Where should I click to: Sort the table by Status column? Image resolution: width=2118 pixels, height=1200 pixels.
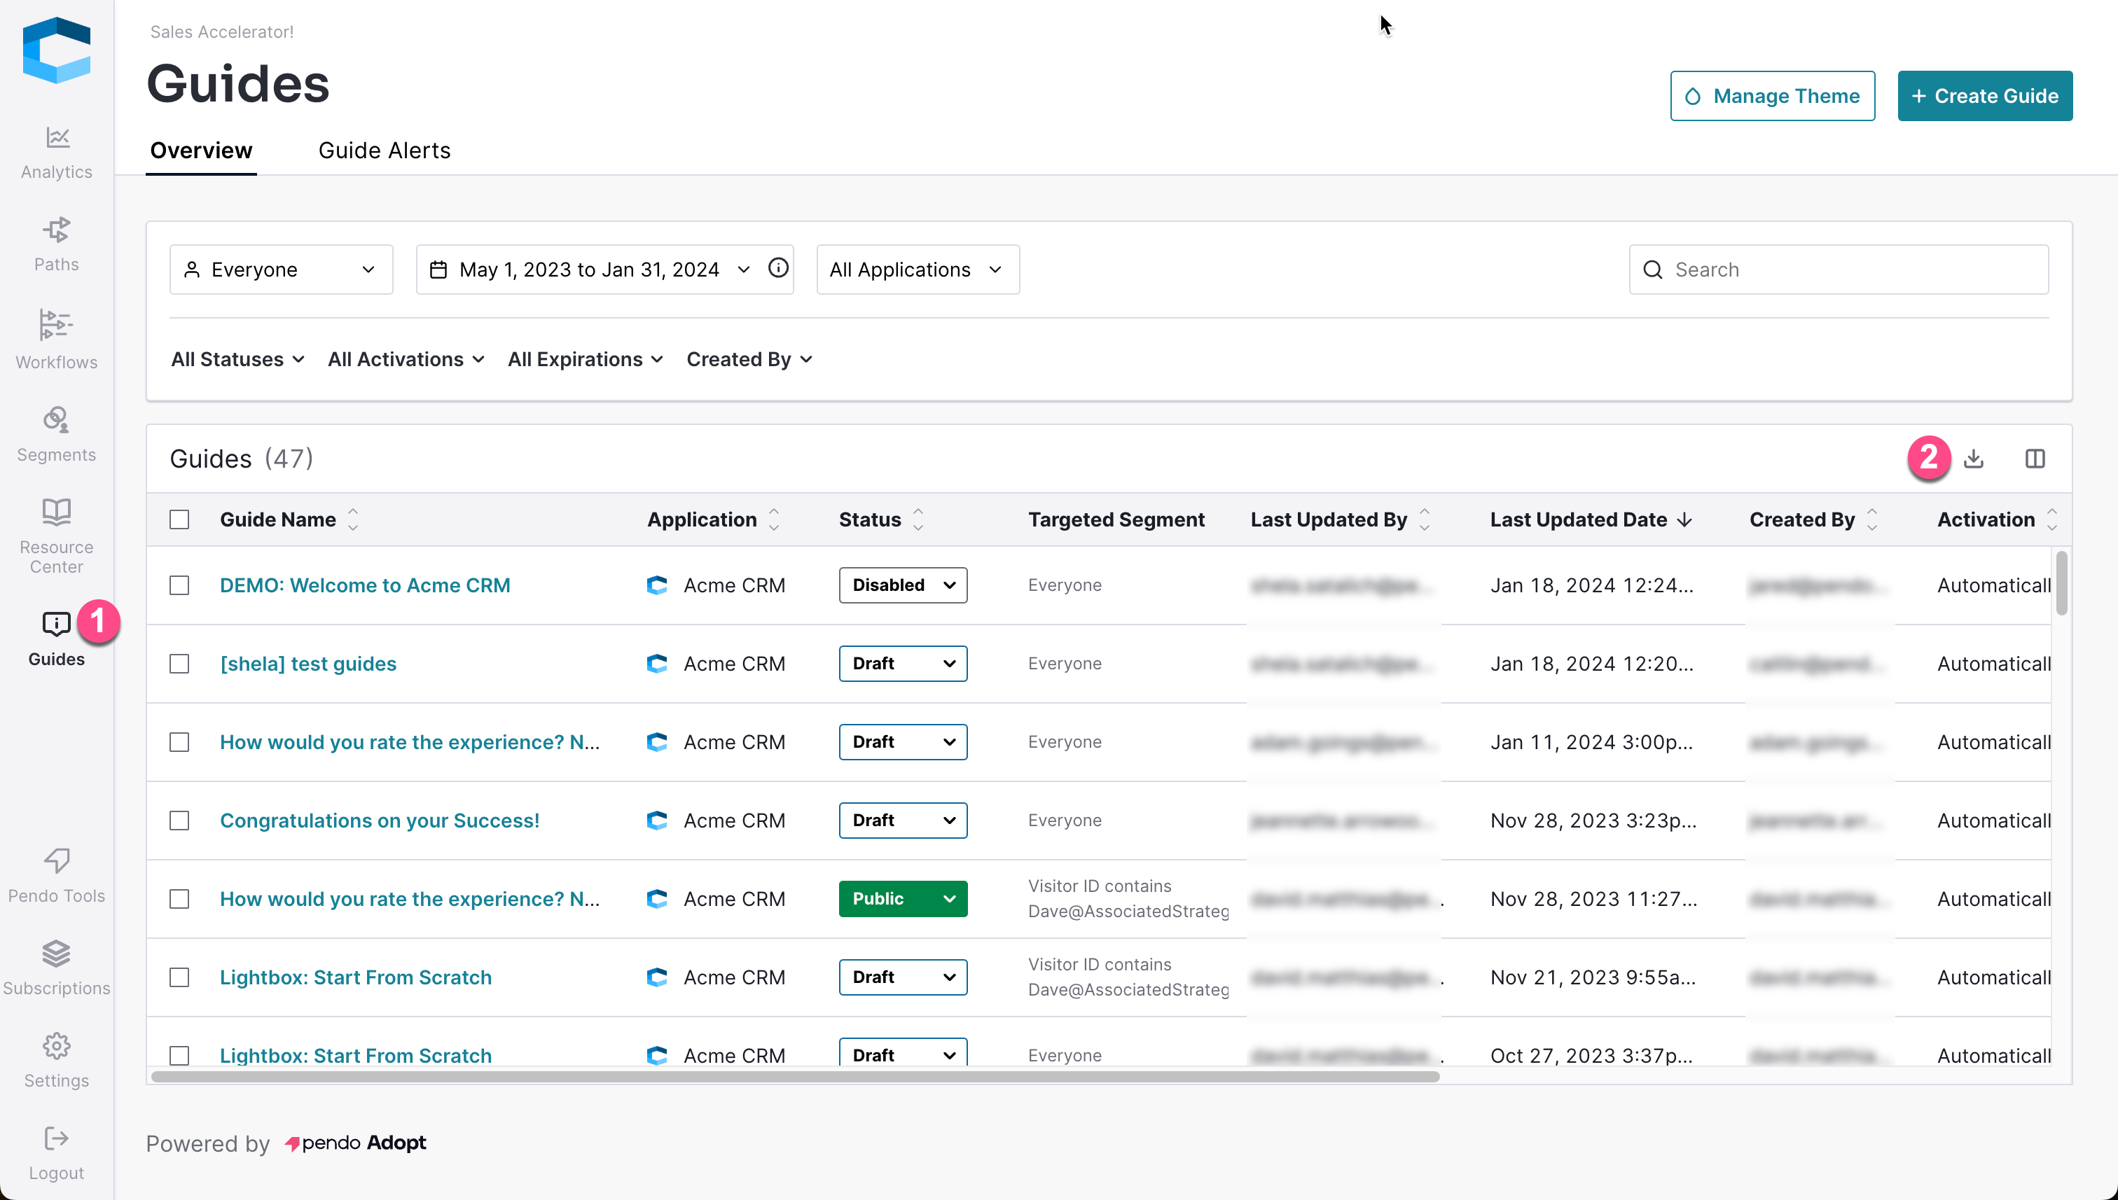coord(918,519)
